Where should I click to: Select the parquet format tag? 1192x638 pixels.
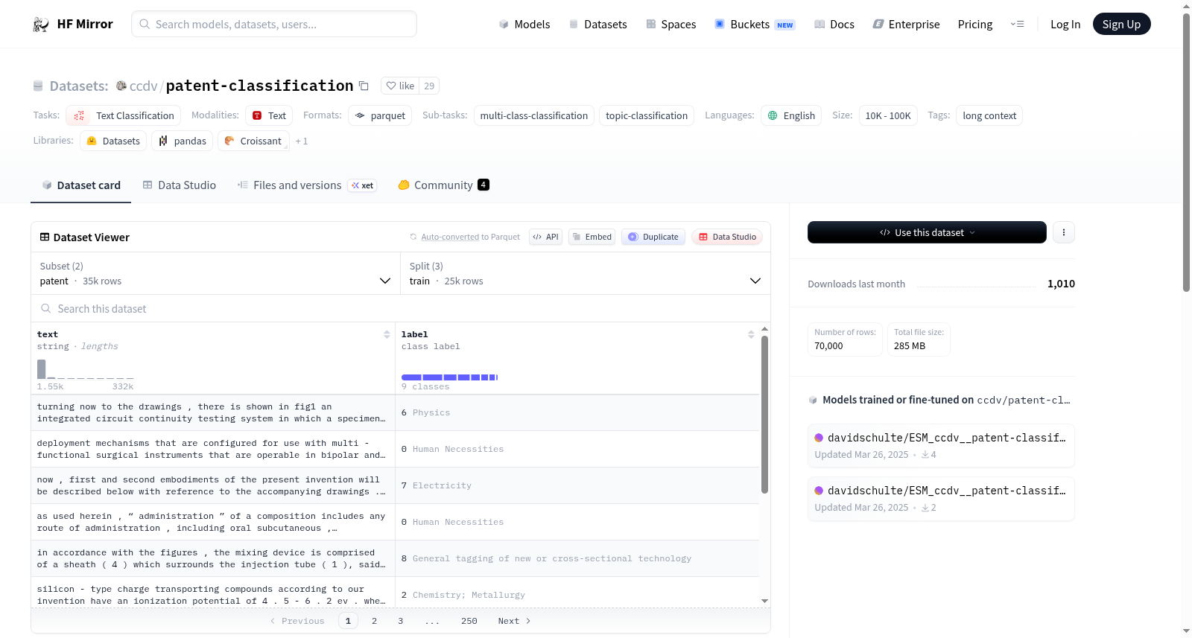click(x=380, y=115)
